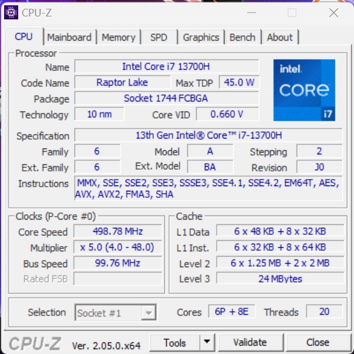Close the CPU-Z window with X

[333, 13]
